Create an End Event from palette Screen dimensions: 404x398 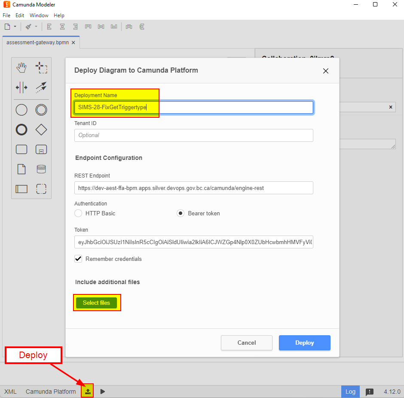21,129
